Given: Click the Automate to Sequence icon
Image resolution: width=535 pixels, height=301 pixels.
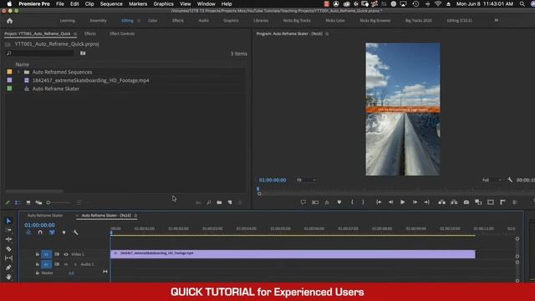Looking at the screenshot, I should 198,202.
